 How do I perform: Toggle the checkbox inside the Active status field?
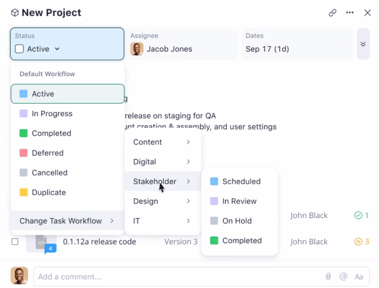(19, 49)
